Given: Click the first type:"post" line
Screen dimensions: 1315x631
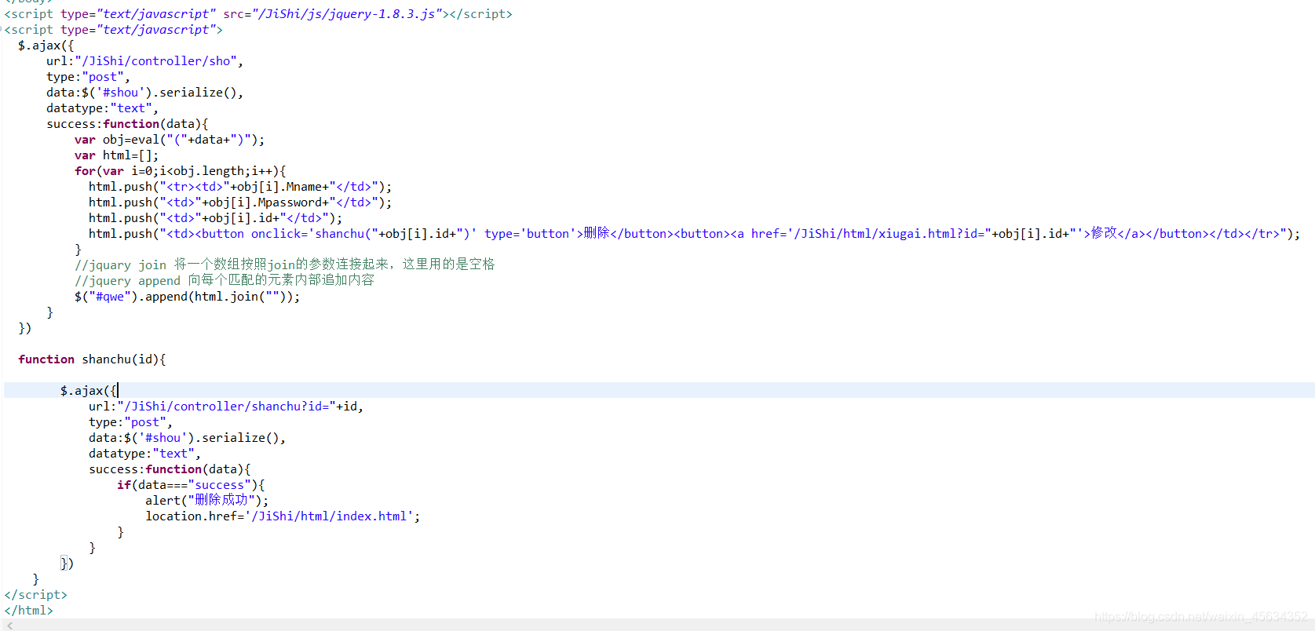Looking at the screenshot, I should coord(88,77).
